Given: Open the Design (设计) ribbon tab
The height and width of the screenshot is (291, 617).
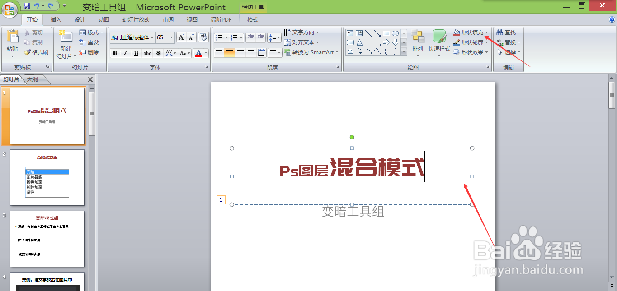Looking at the screenshot, I should pyautogui.click(x=80, y=19).
